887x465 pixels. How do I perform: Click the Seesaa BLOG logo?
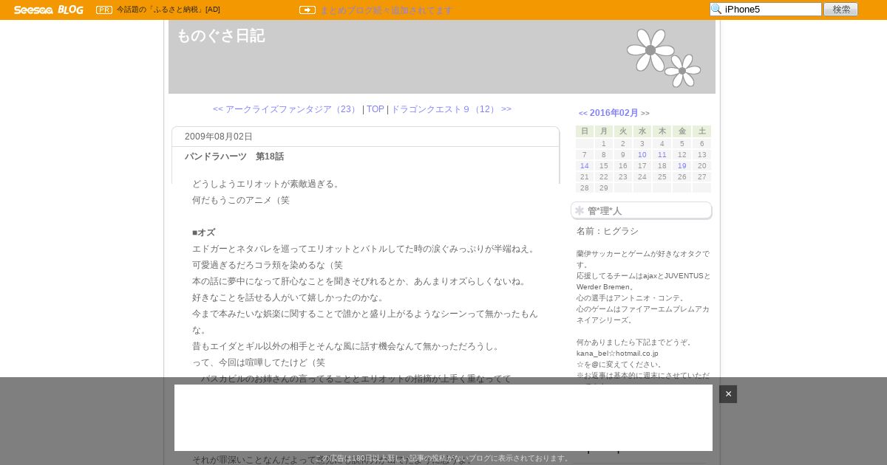[x=49, y=10]
